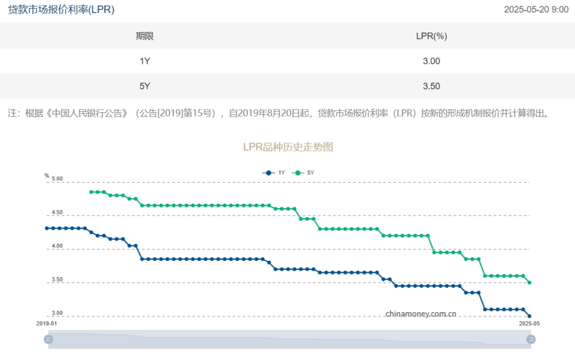Click the 2025-05-20 9:00 timestamp

pyautogui.click(x=536, y=10)
